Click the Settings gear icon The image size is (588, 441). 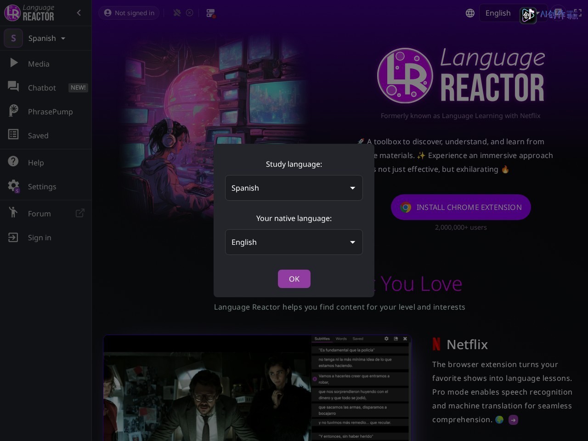tap(14, 186)
